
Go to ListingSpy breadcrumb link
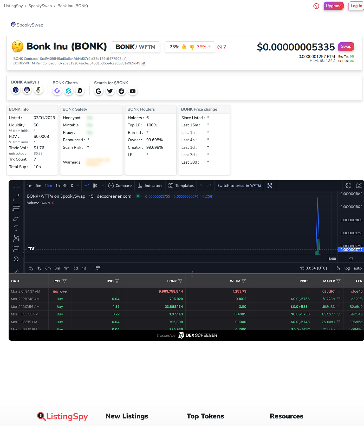(14, 6)
